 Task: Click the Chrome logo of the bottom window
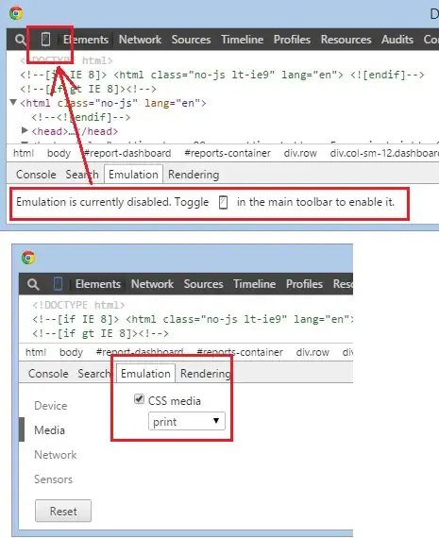(28, 258)
